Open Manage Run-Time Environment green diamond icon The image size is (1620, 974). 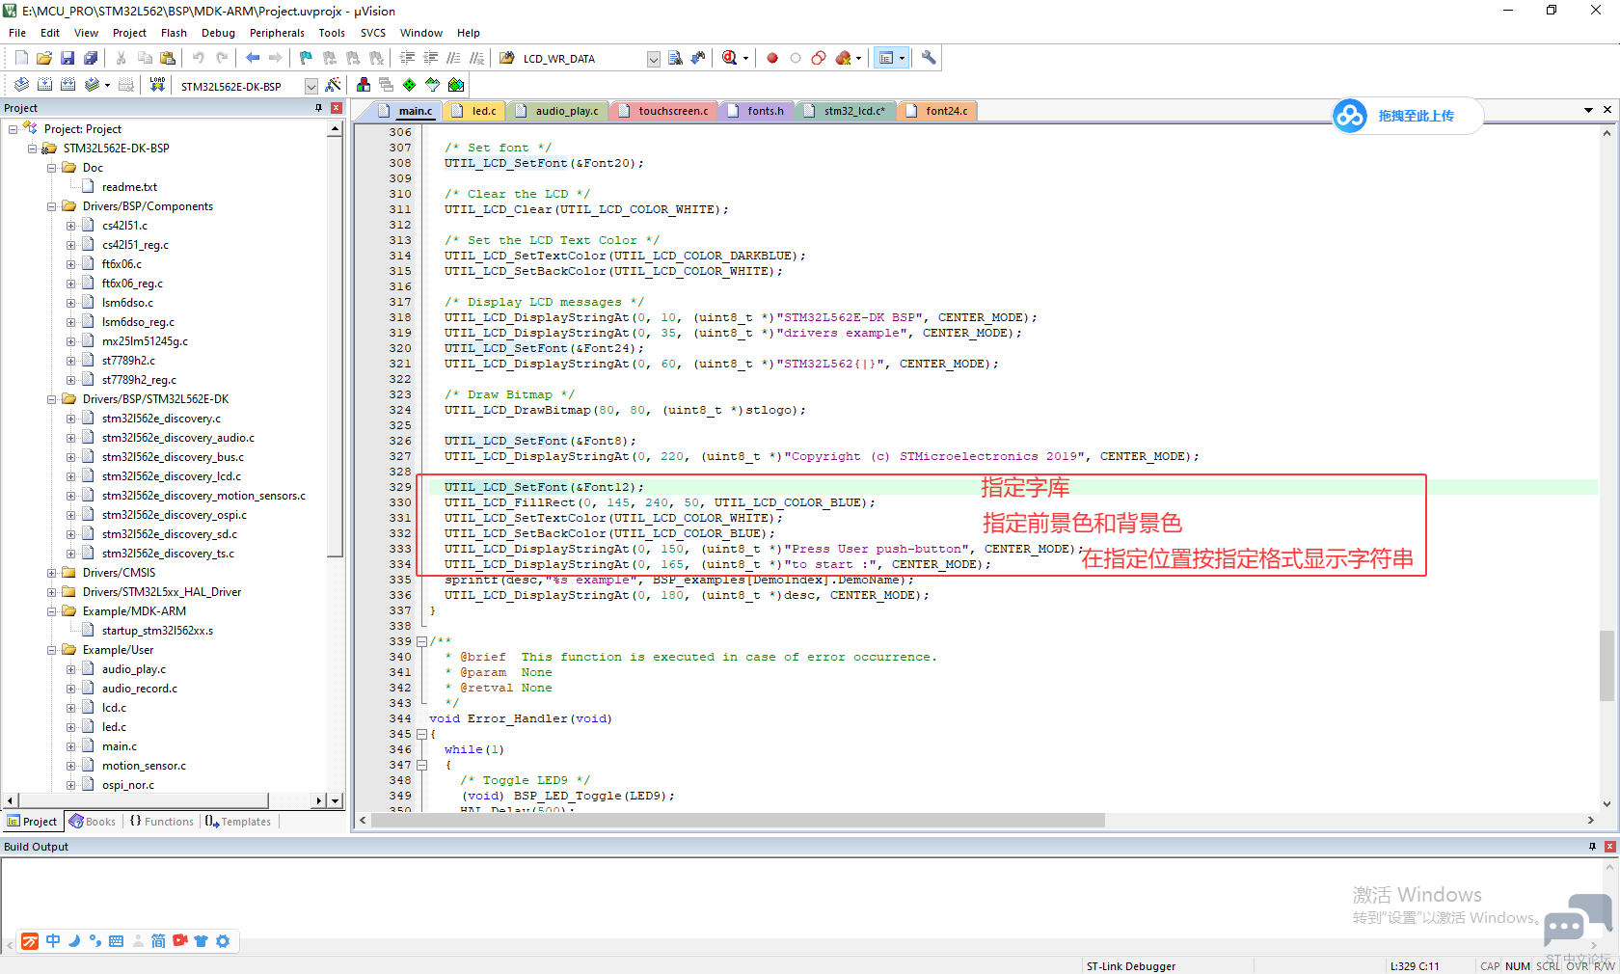coord(410,85)
